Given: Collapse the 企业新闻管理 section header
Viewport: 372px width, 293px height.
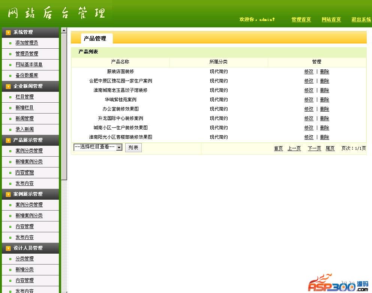Looking at the screenshot, I should (28, 86).
